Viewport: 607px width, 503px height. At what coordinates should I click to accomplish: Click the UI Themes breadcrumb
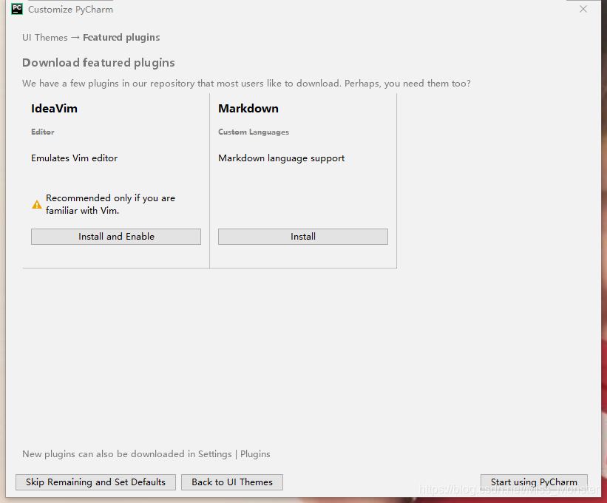pos(45,38)
